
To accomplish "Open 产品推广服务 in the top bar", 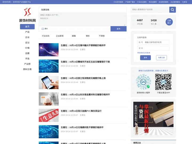I will point(130,2).
